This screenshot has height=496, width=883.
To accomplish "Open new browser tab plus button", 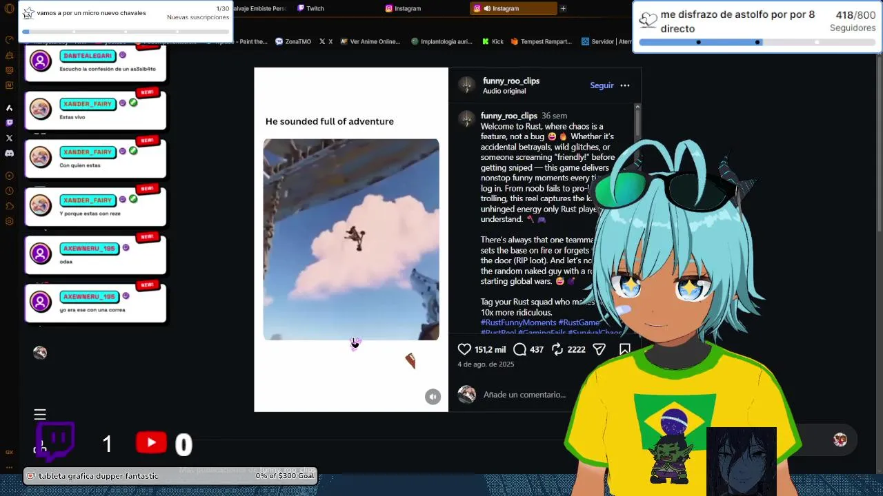I will 563,8.
